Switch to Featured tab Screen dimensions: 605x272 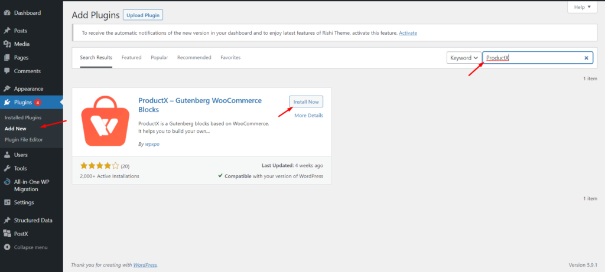pyautogui.click(x=132, y=57)
